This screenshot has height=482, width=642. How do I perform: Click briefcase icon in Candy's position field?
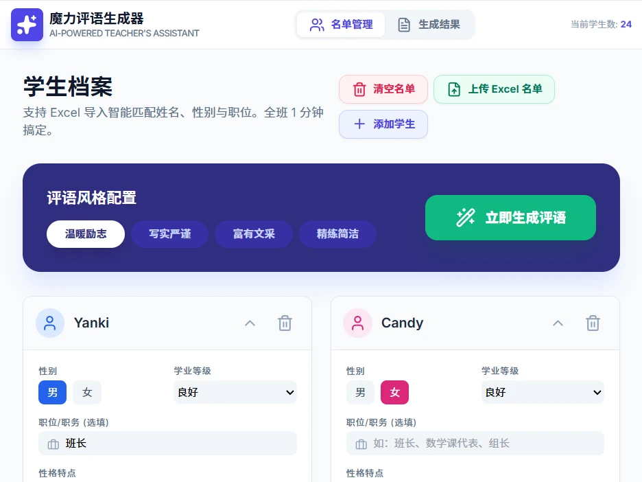(x=361, y=444)
